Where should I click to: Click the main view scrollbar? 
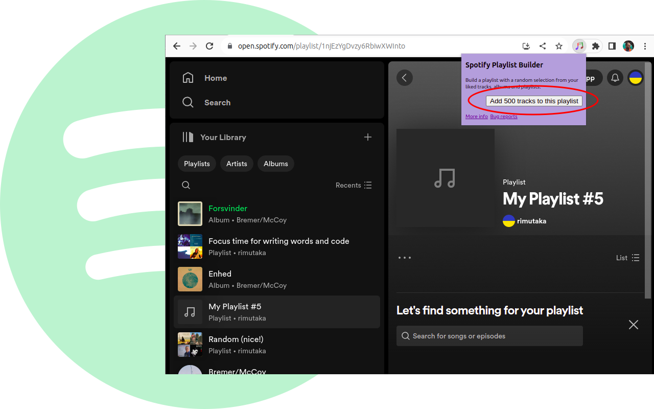pyautogui.click(x=648, y=180)
